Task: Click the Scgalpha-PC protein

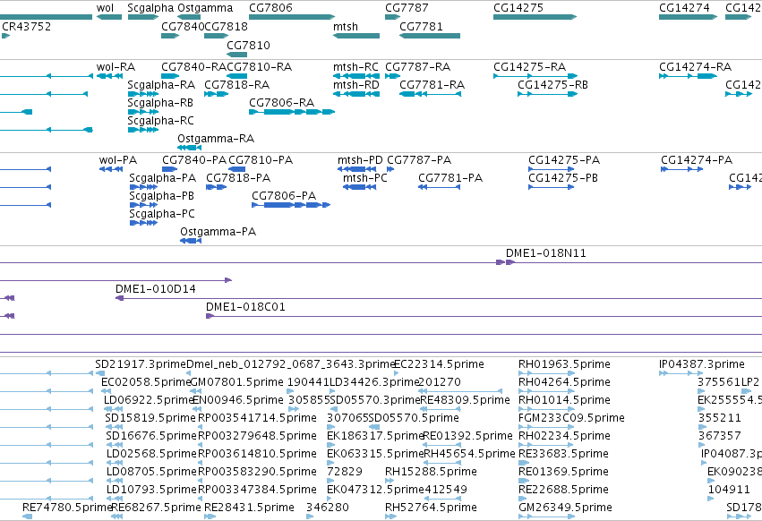Action: coord(144,223)
